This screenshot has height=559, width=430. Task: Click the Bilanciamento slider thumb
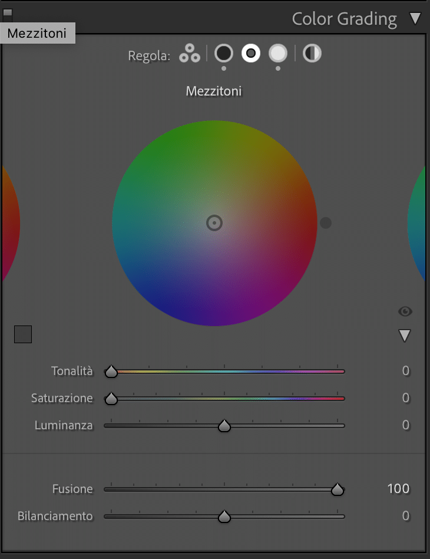(224, 517)
